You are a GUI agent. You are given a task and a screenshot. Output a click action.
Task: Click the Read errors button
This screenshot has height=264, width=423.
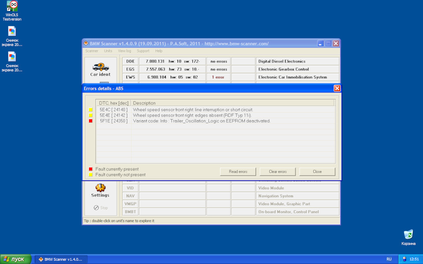238,172
